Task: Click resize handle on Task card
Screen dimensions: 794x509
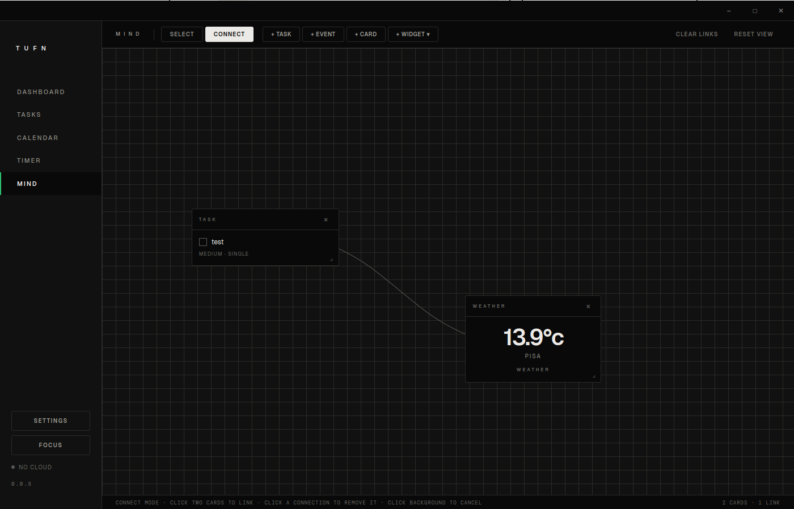Action: (x=332, y=260)
